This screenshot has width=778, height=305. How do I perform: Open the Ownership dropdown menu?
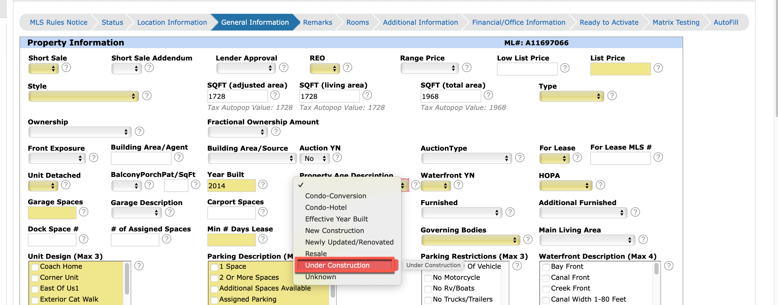(x=80, y=132)
